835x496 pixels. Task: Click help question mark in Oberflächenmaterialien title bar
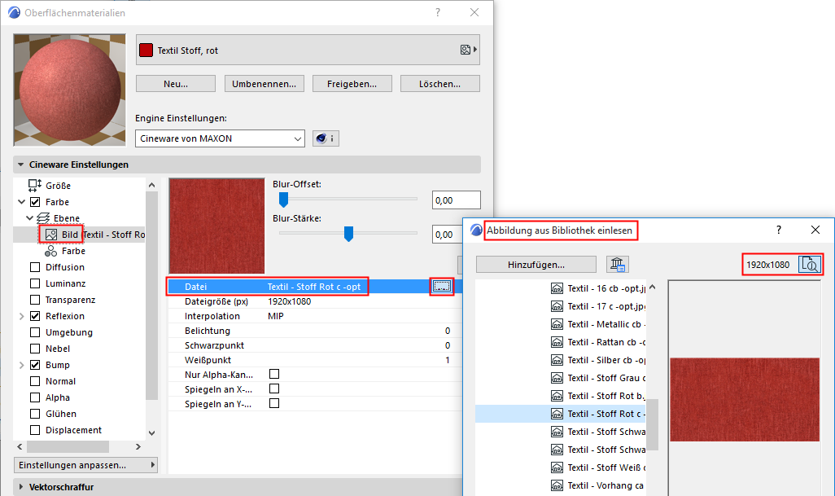coord(438,12)
